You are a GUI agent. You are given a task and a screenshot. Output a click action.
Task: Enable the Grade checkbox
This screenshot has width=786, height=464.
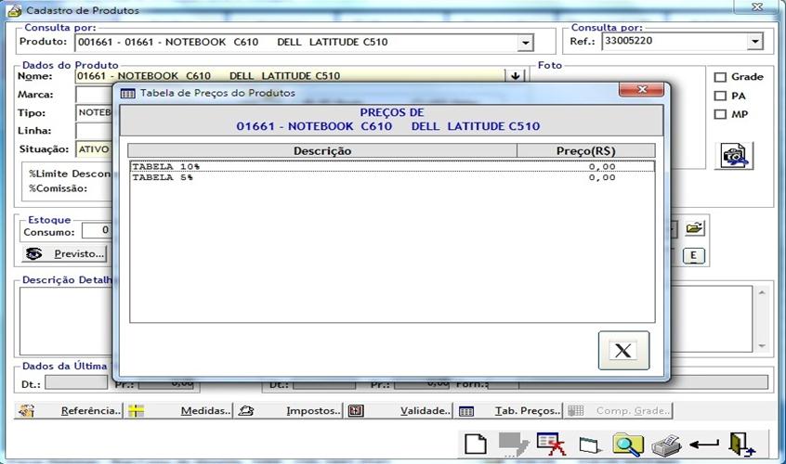pyautogui.click(x=720, y=77)
